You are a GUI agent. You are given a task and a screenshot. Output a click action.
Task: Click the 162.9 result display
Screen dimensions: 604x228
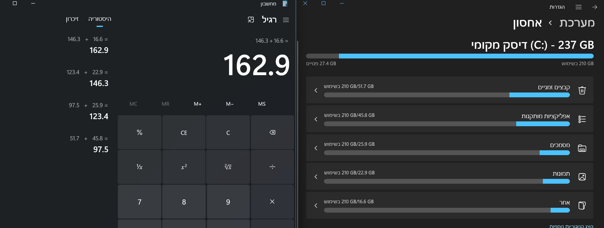(256, 66)
